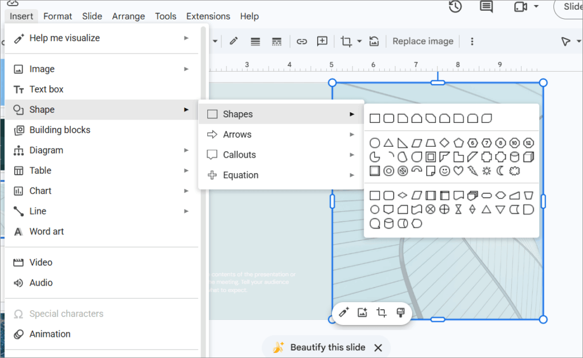Click the floating toolbar crop icon
This screenshot has width=583, height=358.
pos(381,312)
